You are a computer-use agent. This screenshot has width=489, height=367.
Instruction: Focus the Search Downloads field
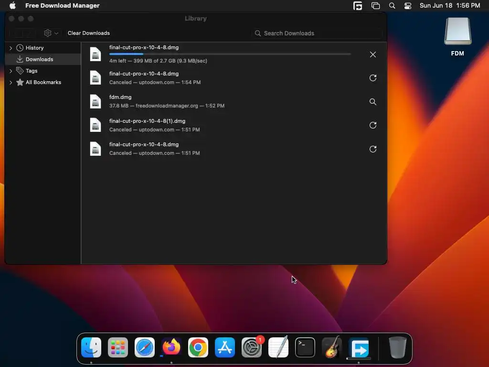tap(317, 33)
